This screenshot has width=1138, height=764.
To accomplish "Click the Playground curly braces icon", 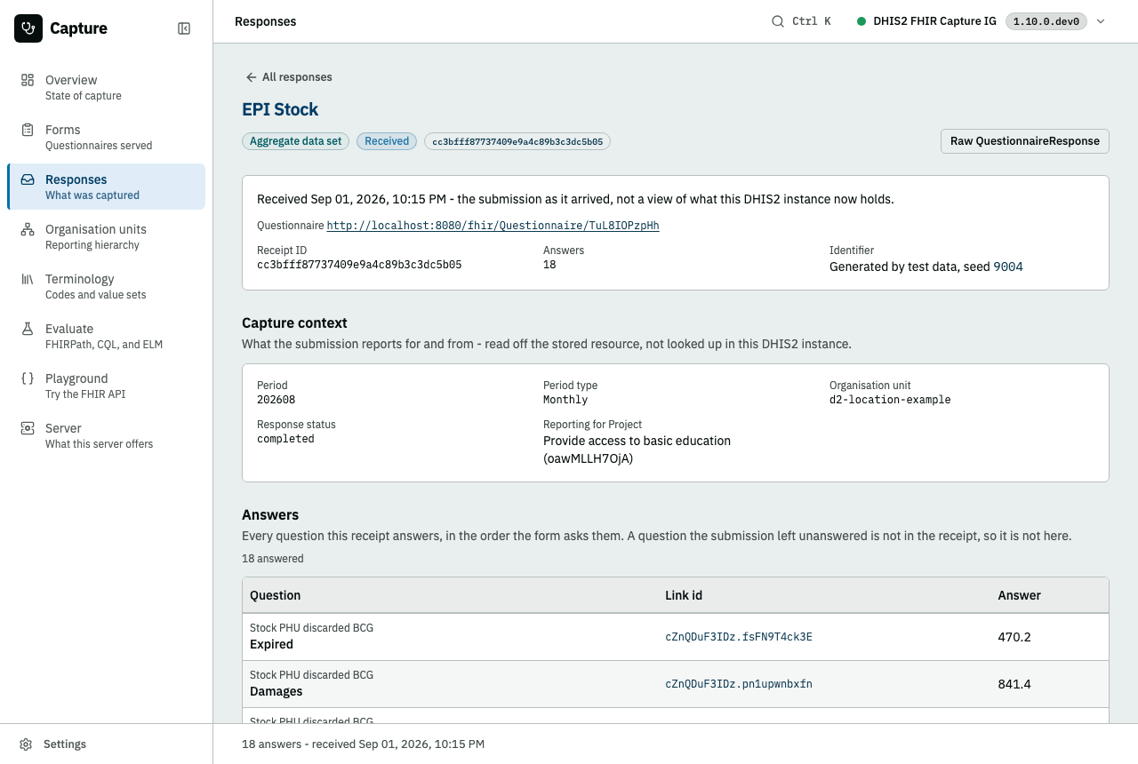I will (x=28, y=378).
